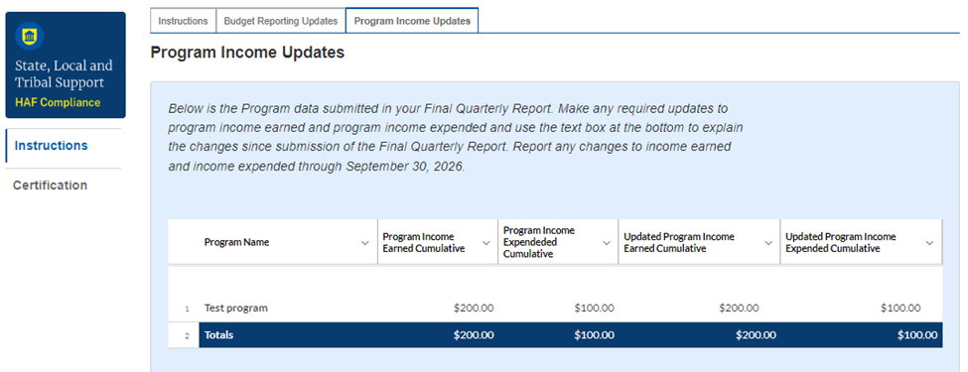Viewport: 968px width, 372px height.
Task: Open Instructions in the sidebar
Action: coord(52,146)
